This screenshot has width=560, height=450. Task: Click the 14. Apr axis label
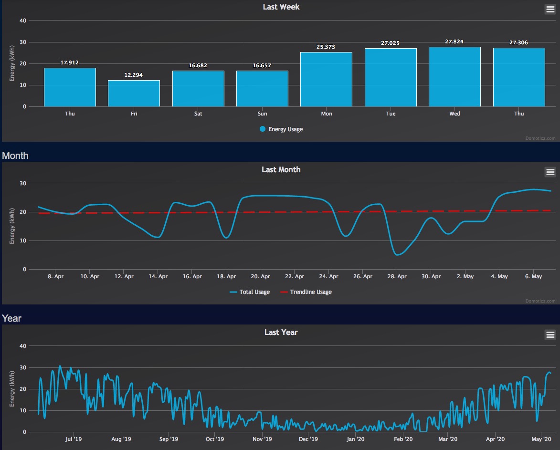coord(158,276)
